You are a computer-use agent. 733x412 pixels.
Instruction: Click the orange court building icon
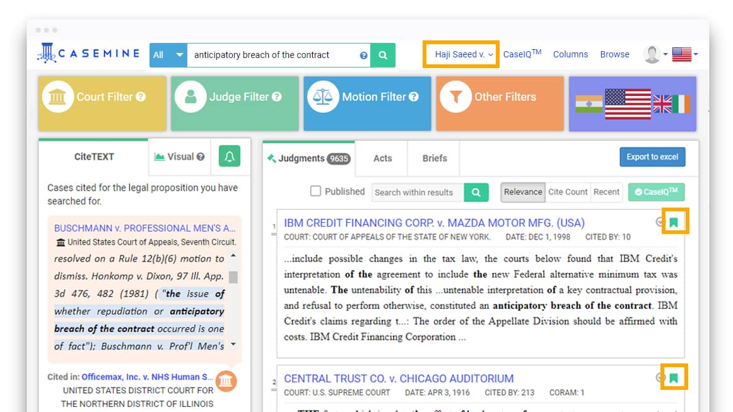coord(226,381)
